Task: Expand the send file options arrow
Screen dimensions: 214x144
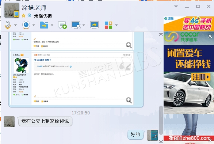Action: coord(52,25)
